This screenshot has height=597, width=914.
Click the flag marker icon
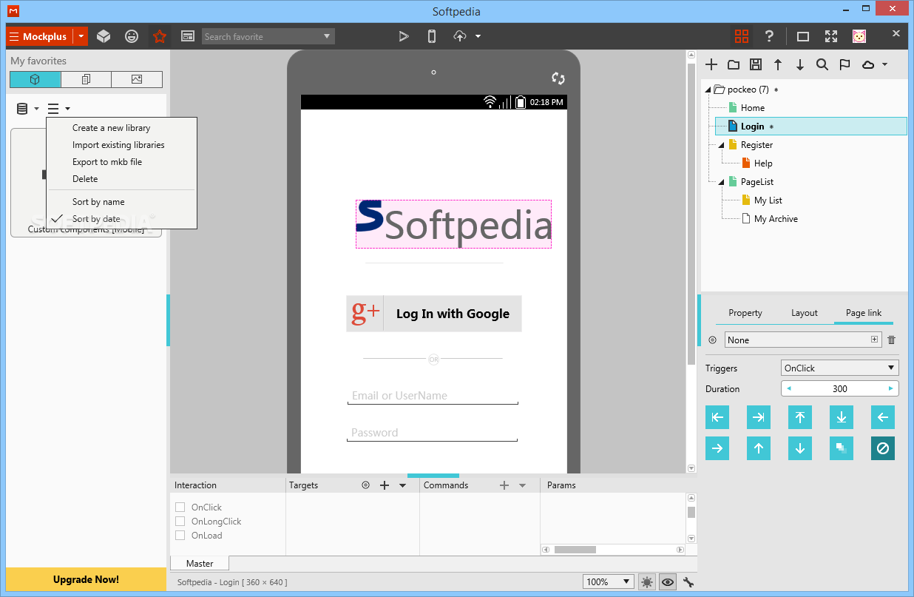(844, 65)
